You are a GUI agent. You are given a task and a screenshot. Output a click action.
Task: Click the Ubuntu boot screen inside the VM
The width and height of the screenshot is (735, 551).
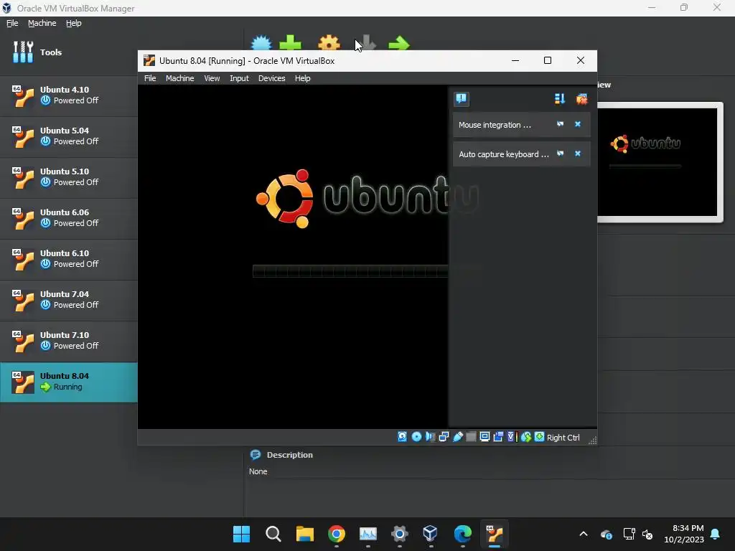click(293, 256)
